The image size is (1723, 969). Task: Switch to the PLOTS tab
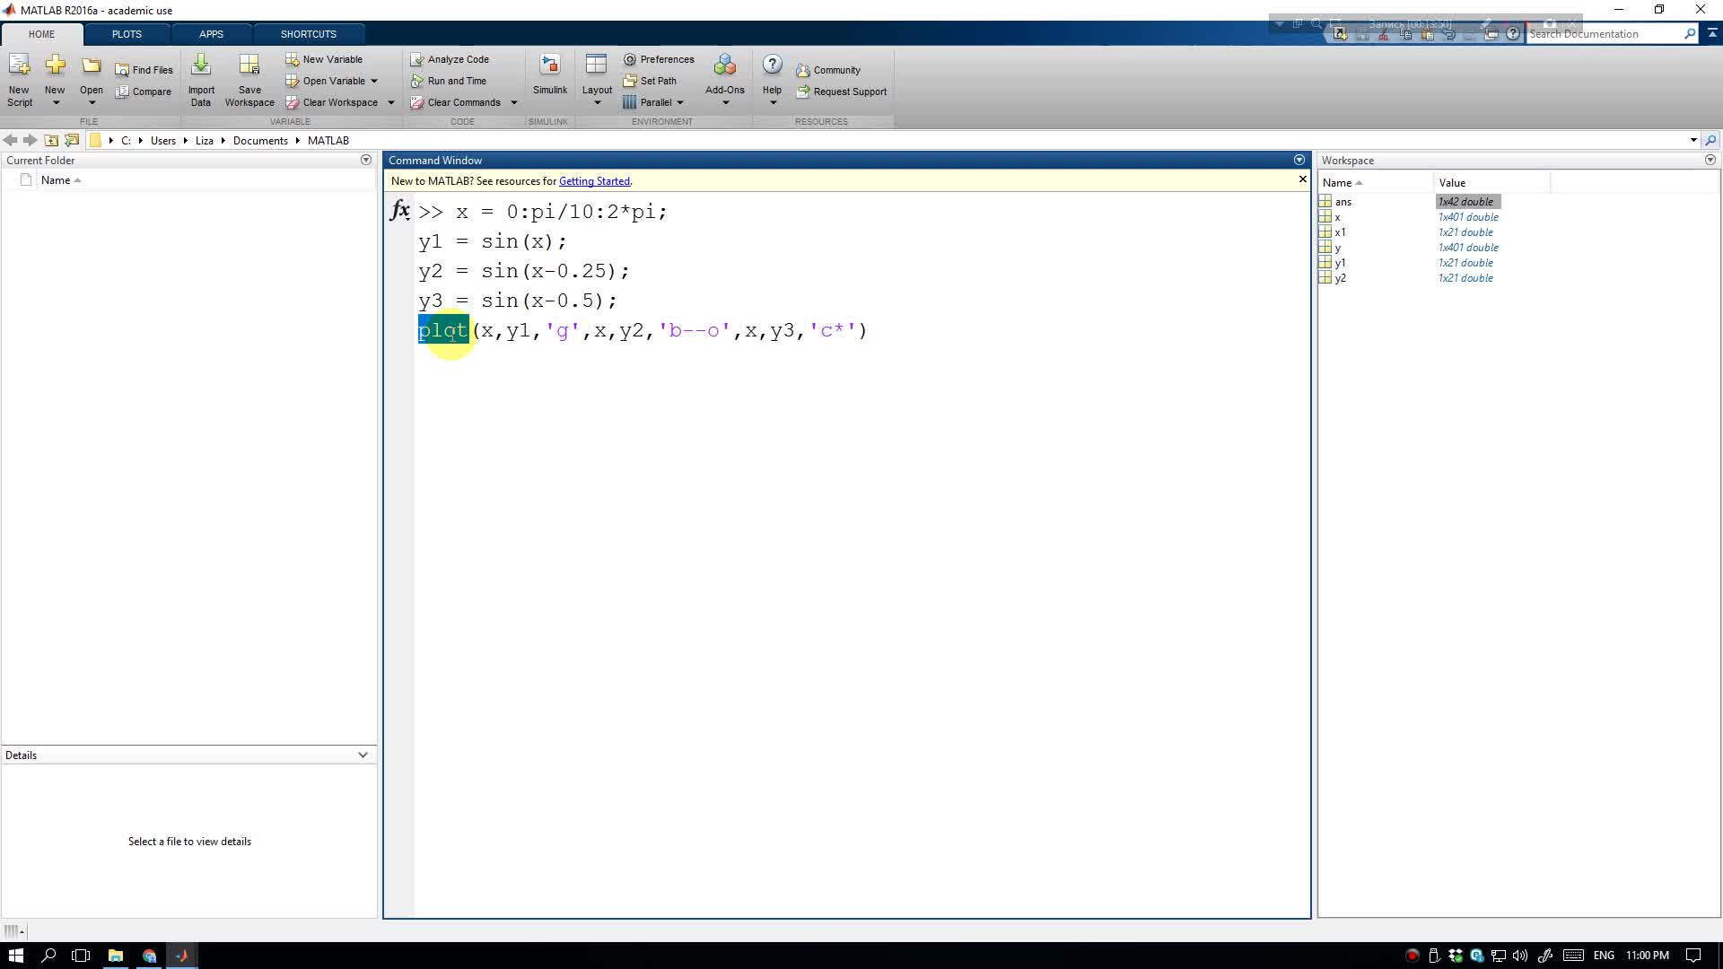[127, 34]
